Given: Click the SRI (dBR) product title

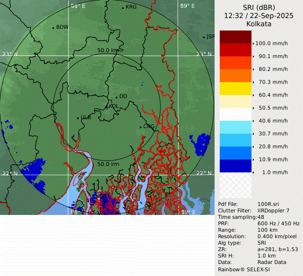Looking at the screenshot, I should 259,7.
